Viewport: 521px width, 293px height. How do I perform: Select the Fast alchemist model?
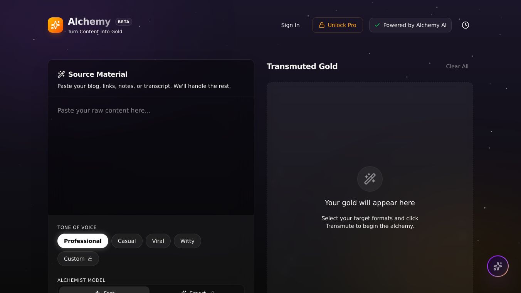104,291
